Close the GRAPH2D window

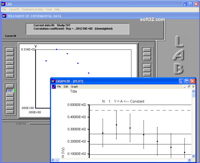click(x=193, y=81)
